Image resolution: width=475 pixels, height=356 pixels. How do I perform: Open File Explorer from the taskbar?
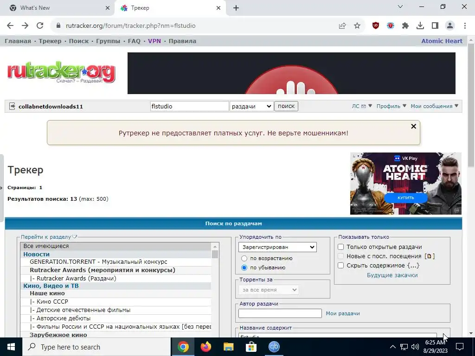point(229,347)
